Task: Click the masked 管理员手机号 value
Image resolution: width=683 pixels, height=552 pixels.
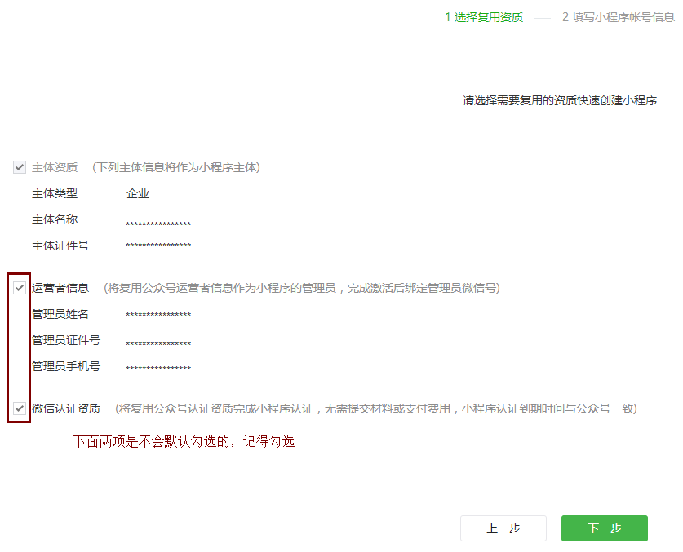Action: click(x=157, y=366)
